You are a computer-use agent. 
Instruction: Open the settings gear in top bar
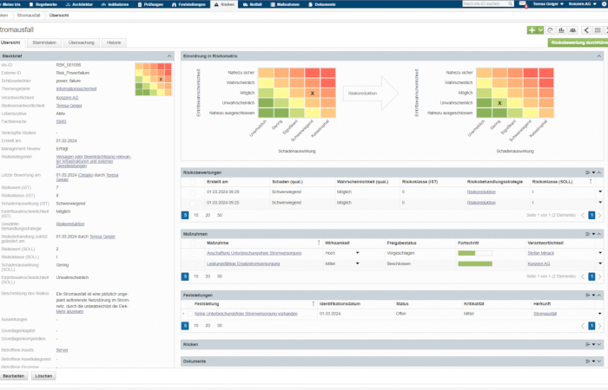click(x=601, y=4)
